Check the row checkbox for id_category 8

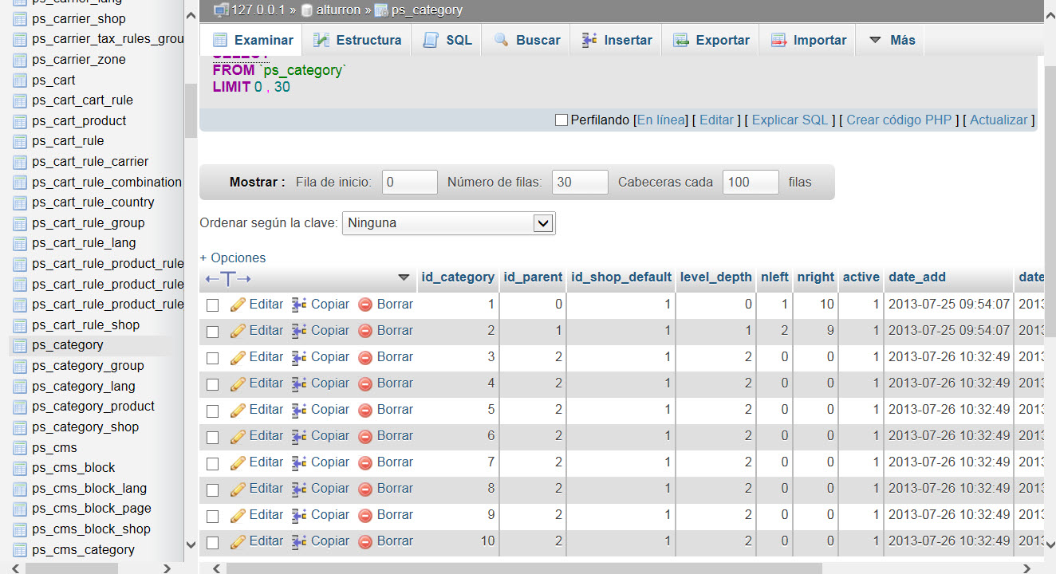click(212, 489)
